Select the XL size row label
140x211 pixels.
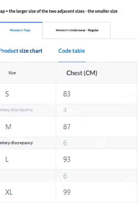point(9,192)
